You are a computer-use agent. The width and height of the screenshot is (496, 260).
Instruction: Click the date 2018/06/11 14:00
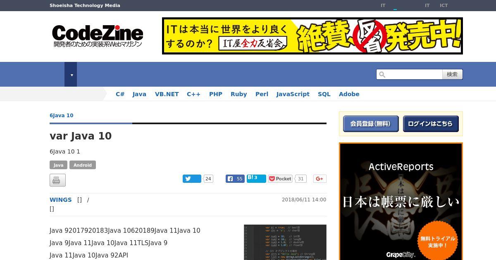(304, 200)
